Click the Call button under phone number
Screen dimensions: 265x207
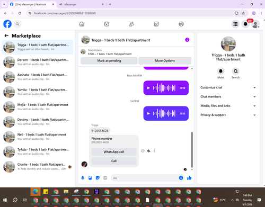point(114,161)
